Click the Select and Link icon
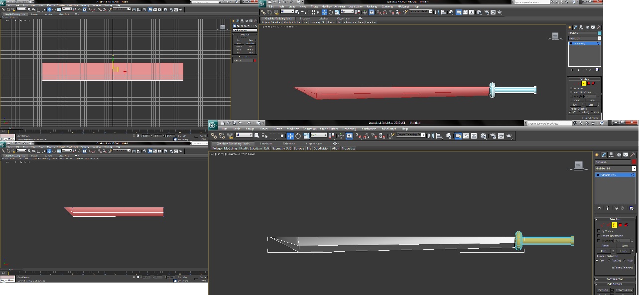639x295 pixels. click(214, 136)
